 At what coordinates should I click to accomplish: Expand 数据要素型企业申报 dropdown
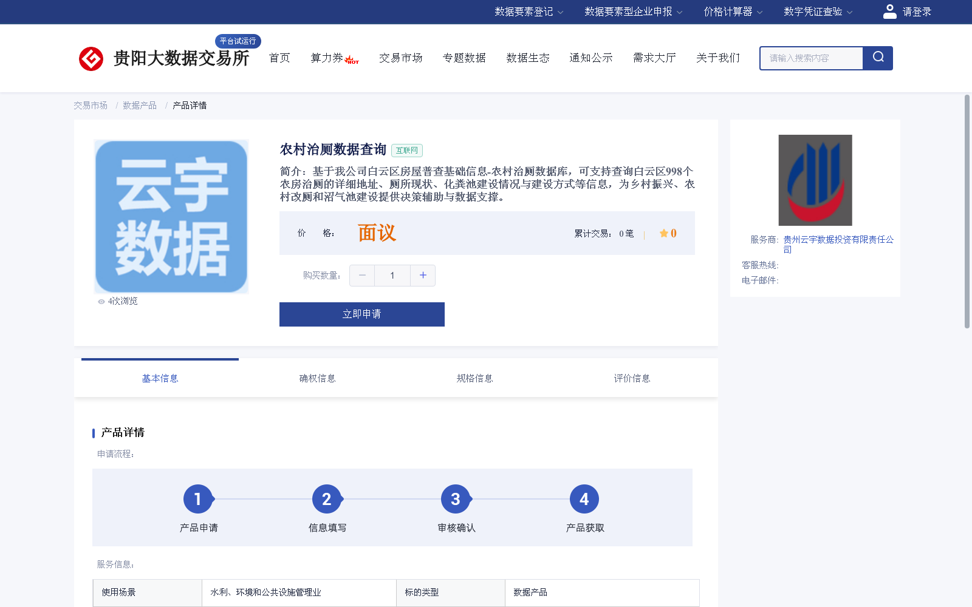click(634, 12)
